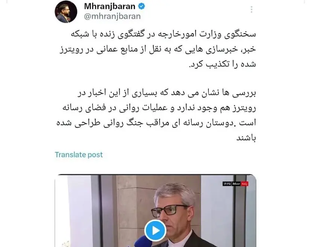
Task: Click the blue verified badge
Action: point(141,6)
